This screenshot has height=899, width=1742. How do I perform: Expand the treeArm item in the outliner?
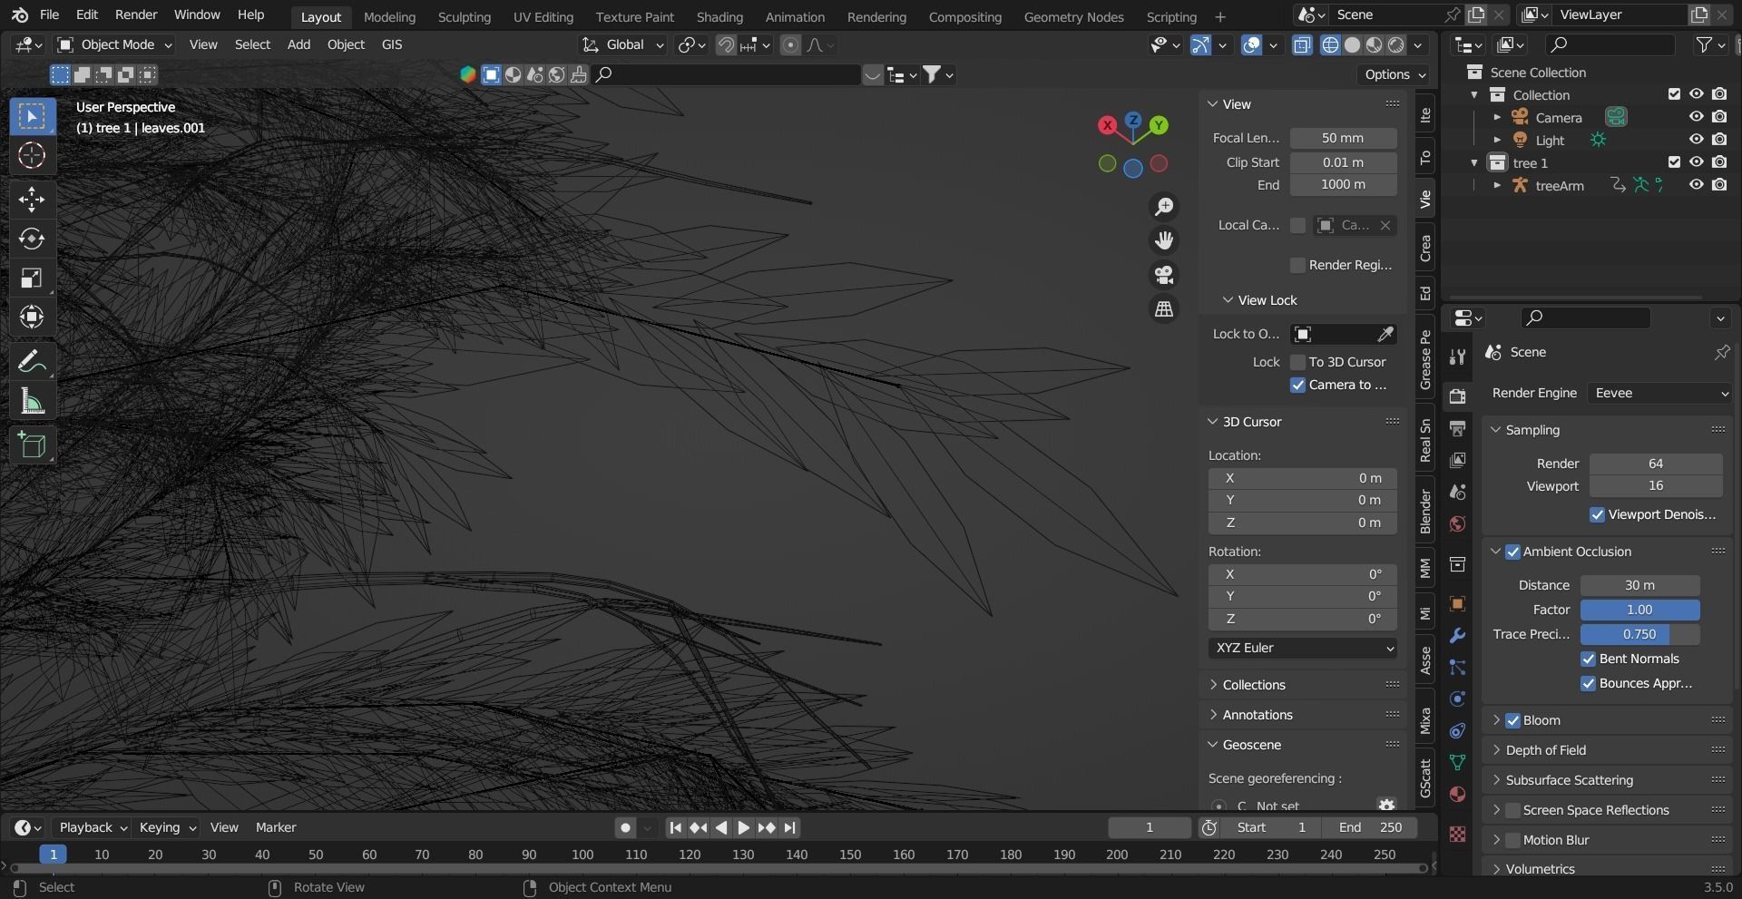pyautogui.click(x=1497, y=185)
